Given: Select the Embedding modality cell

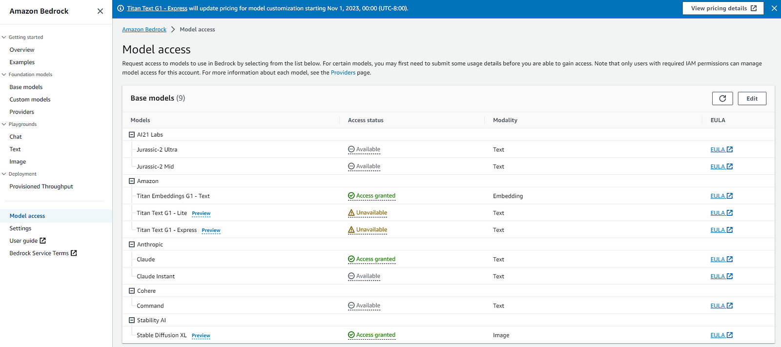Looking at the screenshot, I should [508, 196].
